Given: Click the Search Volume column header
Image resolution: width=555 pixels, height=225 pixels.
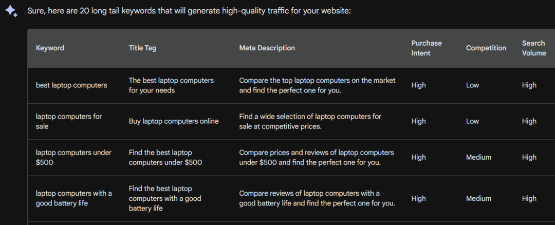Looking at the screenshot, I should tap(534, 48).
